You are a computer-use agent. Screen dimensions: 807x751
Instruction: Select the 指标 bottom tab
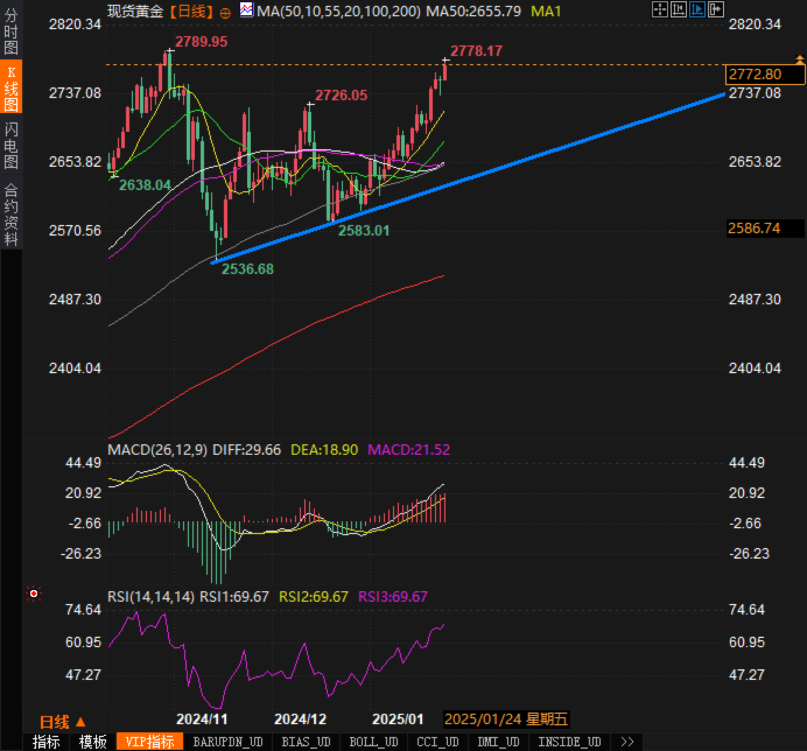46,742
